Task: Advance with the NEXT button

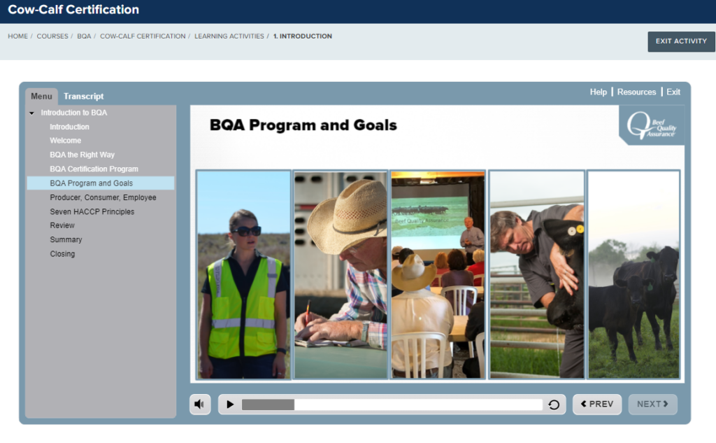Action: click(x=652, y=404)
